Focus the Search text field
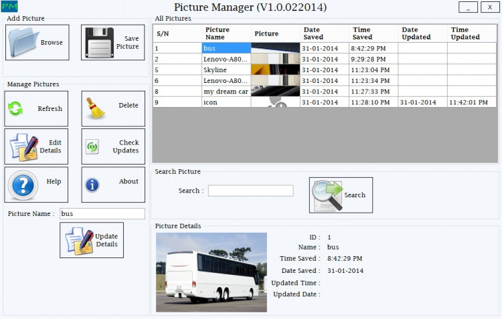This screenshot has width=502, height=319. 251,191
